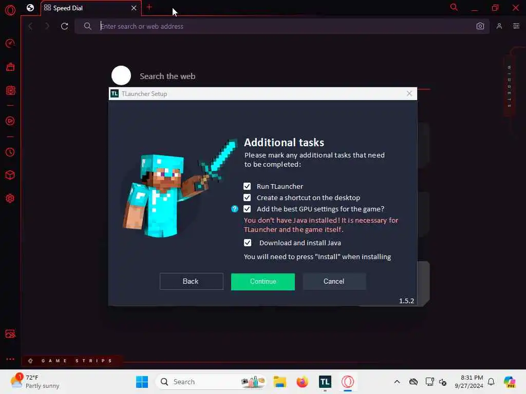Click the tab search magnifier icon
Viewport: 526px width, 394px height.
454,7
